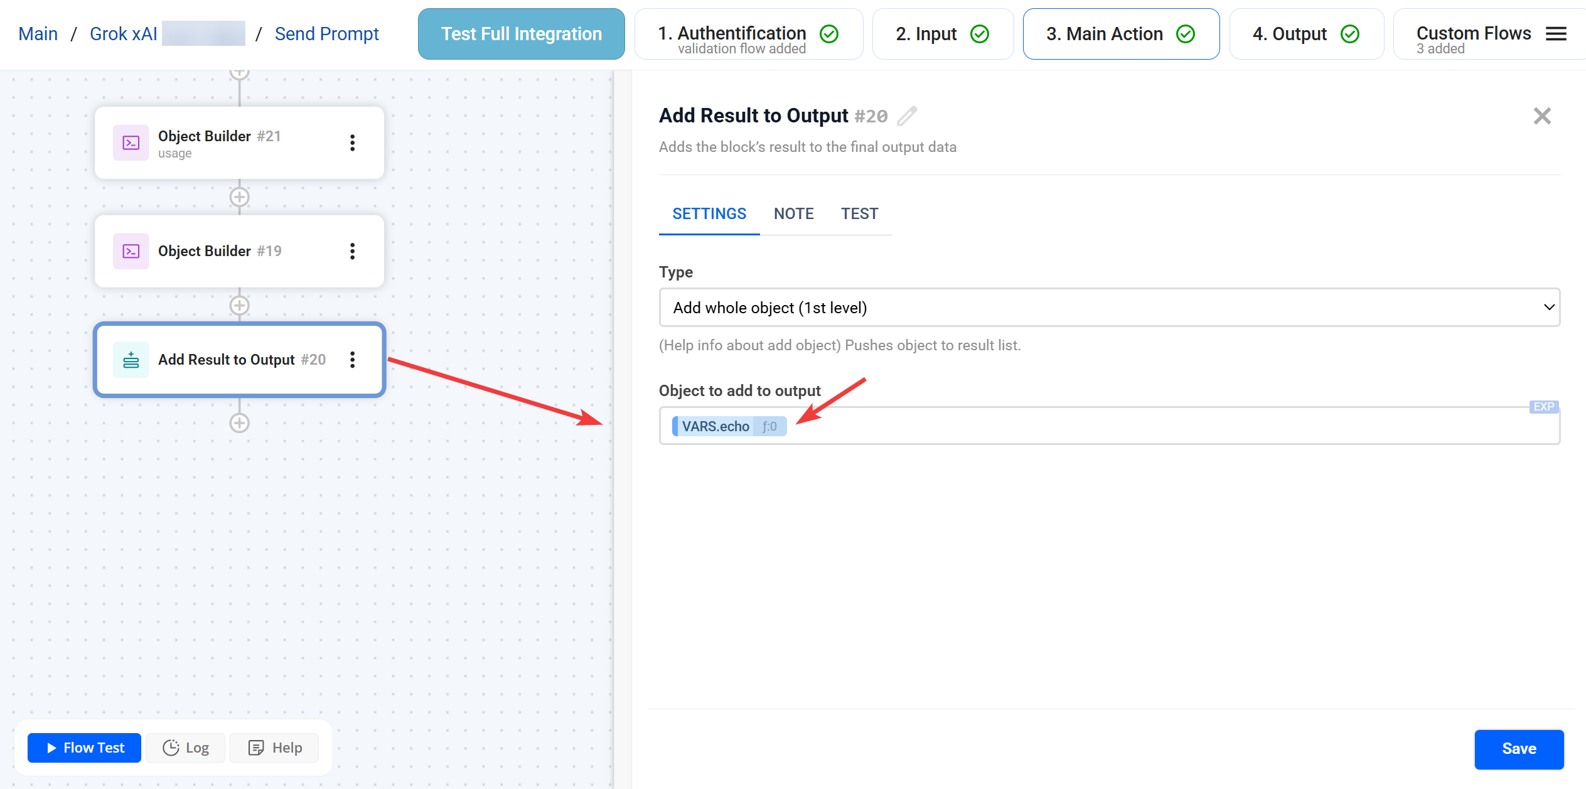This screenshot has width=1586, height=789.
Task: Add a new block below Add Result to Output
Action: click(x=239, y=422)
